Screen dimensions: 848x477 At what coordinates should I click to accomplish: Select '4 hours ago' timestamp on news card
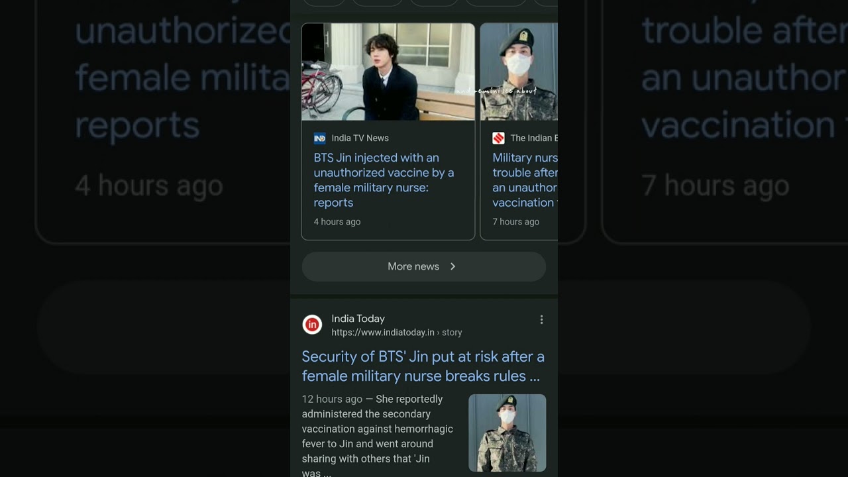(x=337, y=222)
